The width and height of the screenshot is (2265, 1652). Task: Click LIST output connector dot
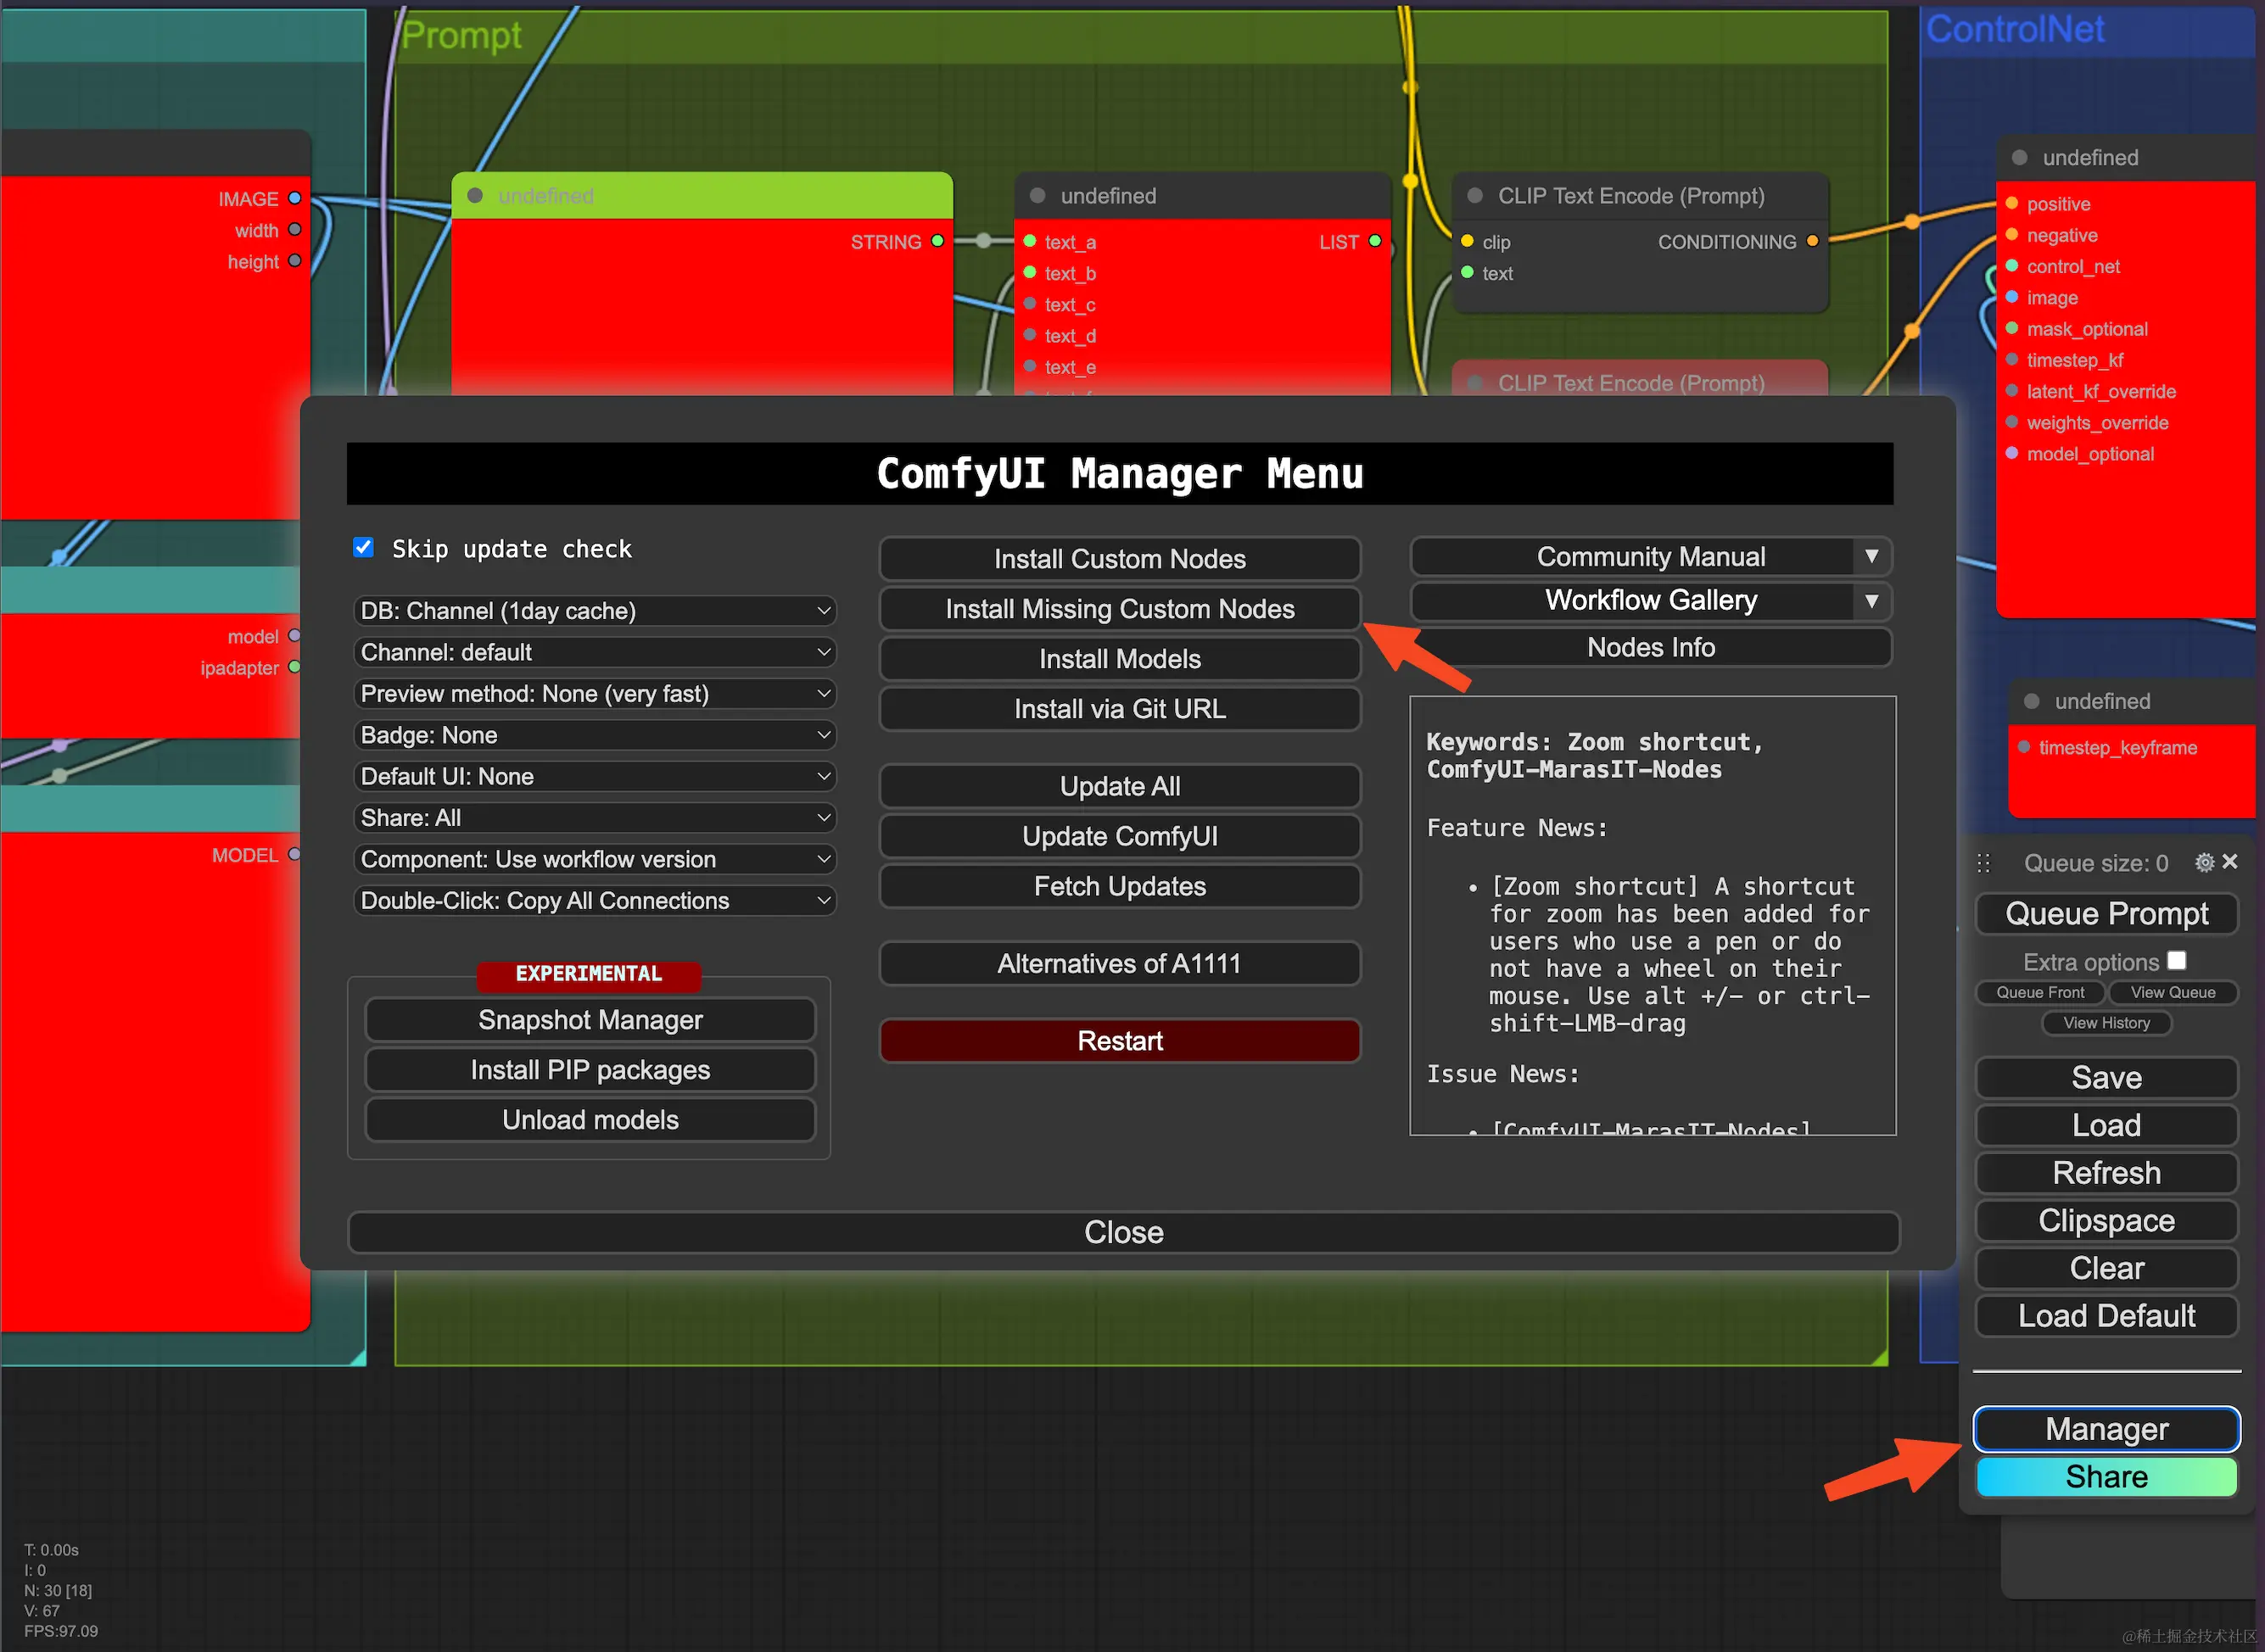point(1374,241)
